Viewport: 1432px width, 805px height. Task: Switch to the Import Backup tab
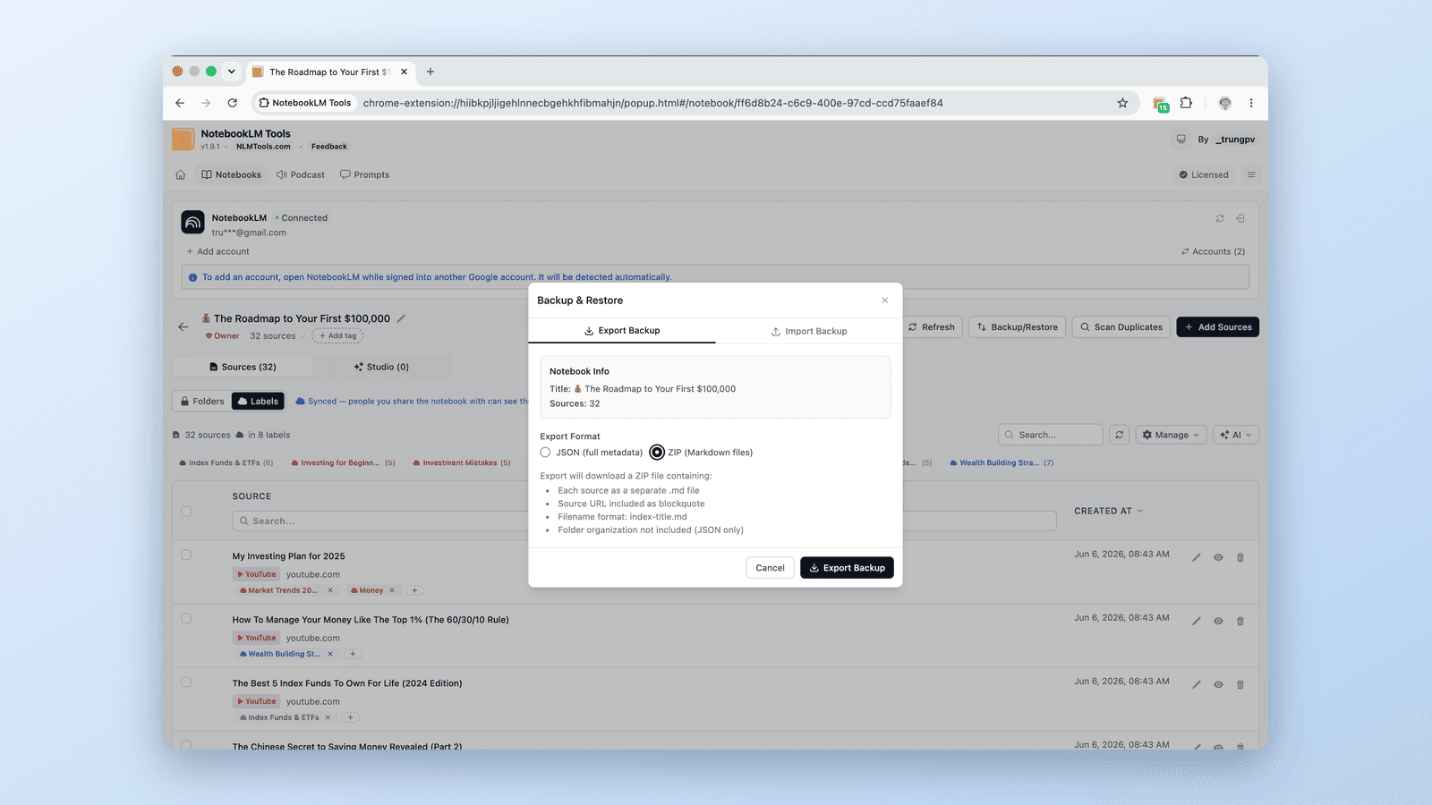[x=809, y=331]
